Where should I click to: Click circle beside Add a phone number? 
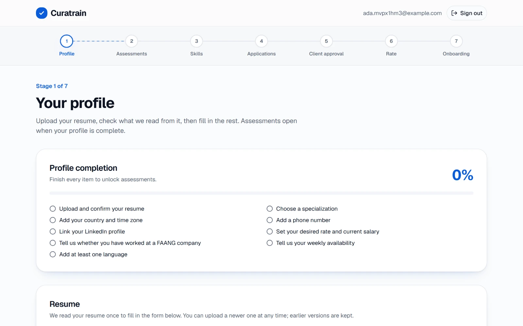pos(270,220)
